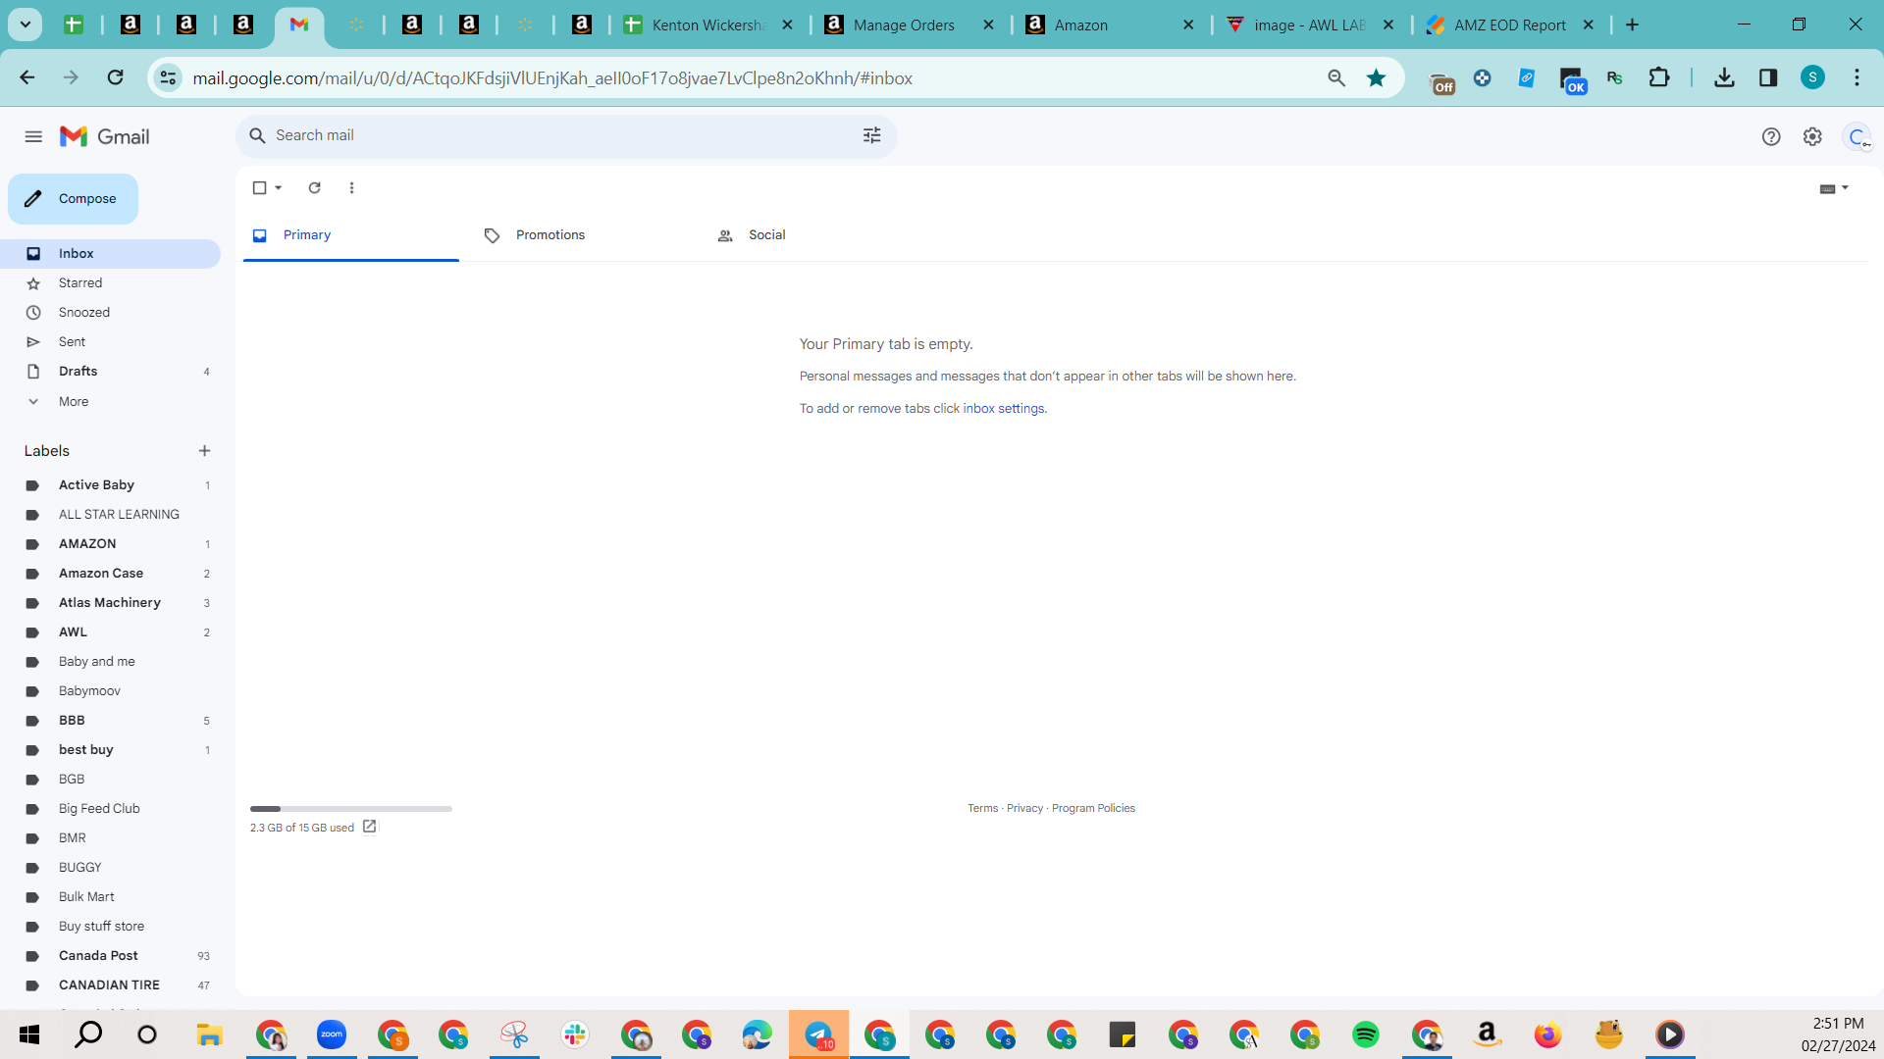The width and height of the screenshot is (1884, 1059).
Task: Open the Big Feed Club label
Action: tap(110, 809)
